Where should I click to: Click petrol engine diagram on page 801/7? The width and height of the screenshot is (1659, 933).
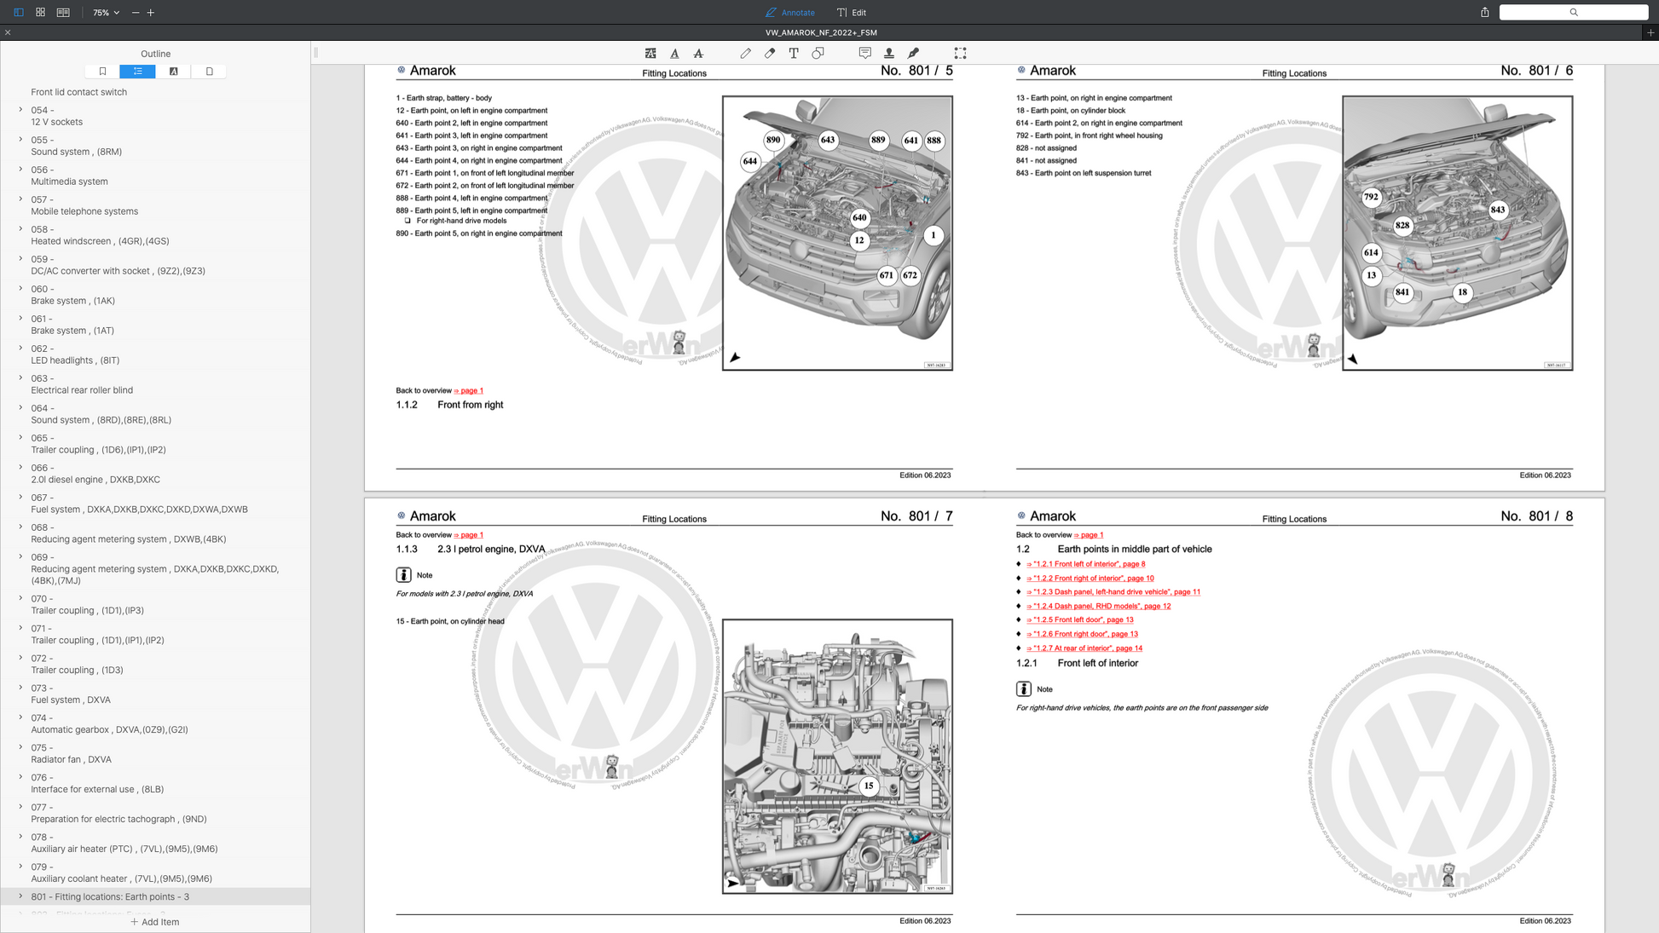(837, 757)
